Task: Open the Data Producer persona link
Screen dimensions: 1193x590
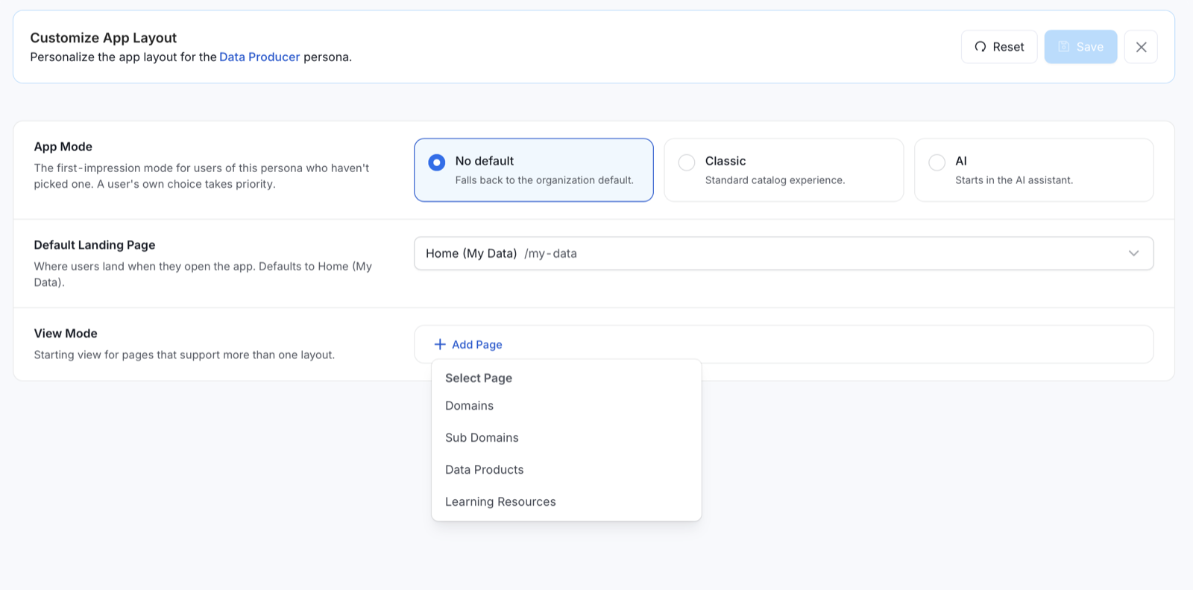Action: [259, 57]
